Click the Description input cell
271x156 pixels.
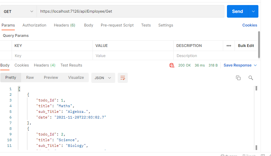tap(216, 56)
